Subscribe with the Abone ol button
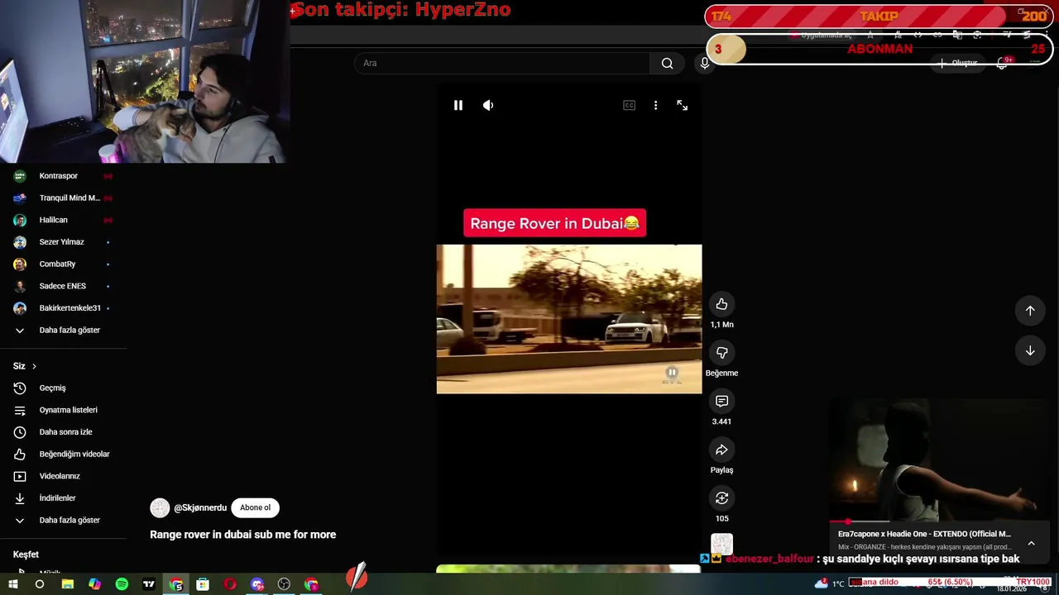This screenshot has width=1059, height=595. pyautogui.click(x=255, y=507)
